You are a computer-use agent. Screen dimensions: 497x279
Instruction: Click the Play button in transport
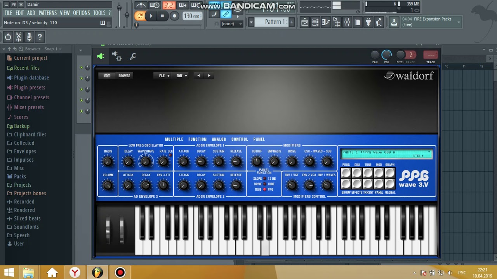(x=151, y=16)
